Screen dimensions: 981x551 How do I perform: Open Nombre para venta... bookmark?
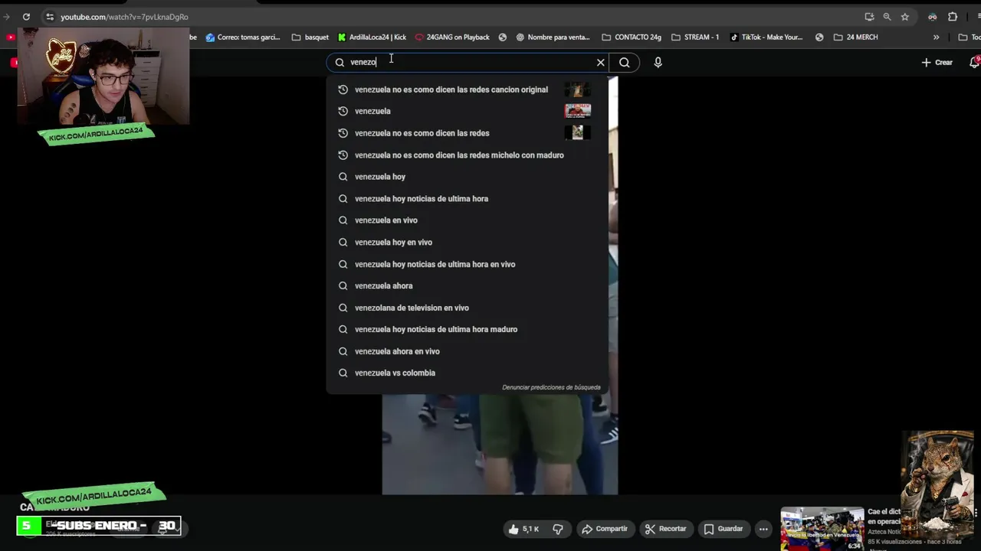553,37
